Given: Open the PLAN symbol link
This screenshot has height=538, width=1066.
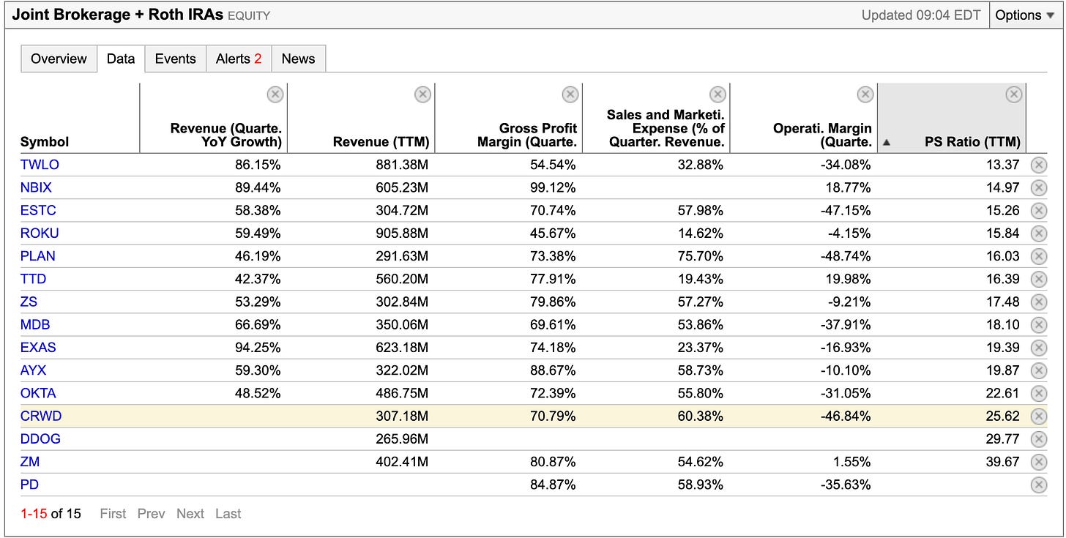Looking at the screenshot, I should pos(38,256).
